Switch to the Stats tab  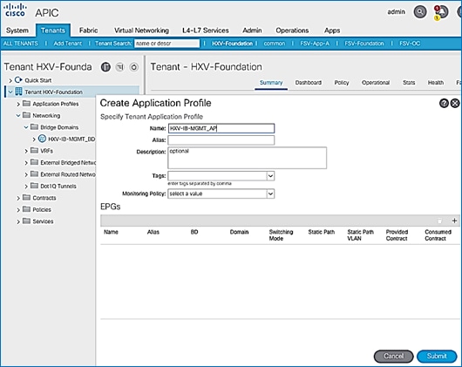click(x=409, y=83)
